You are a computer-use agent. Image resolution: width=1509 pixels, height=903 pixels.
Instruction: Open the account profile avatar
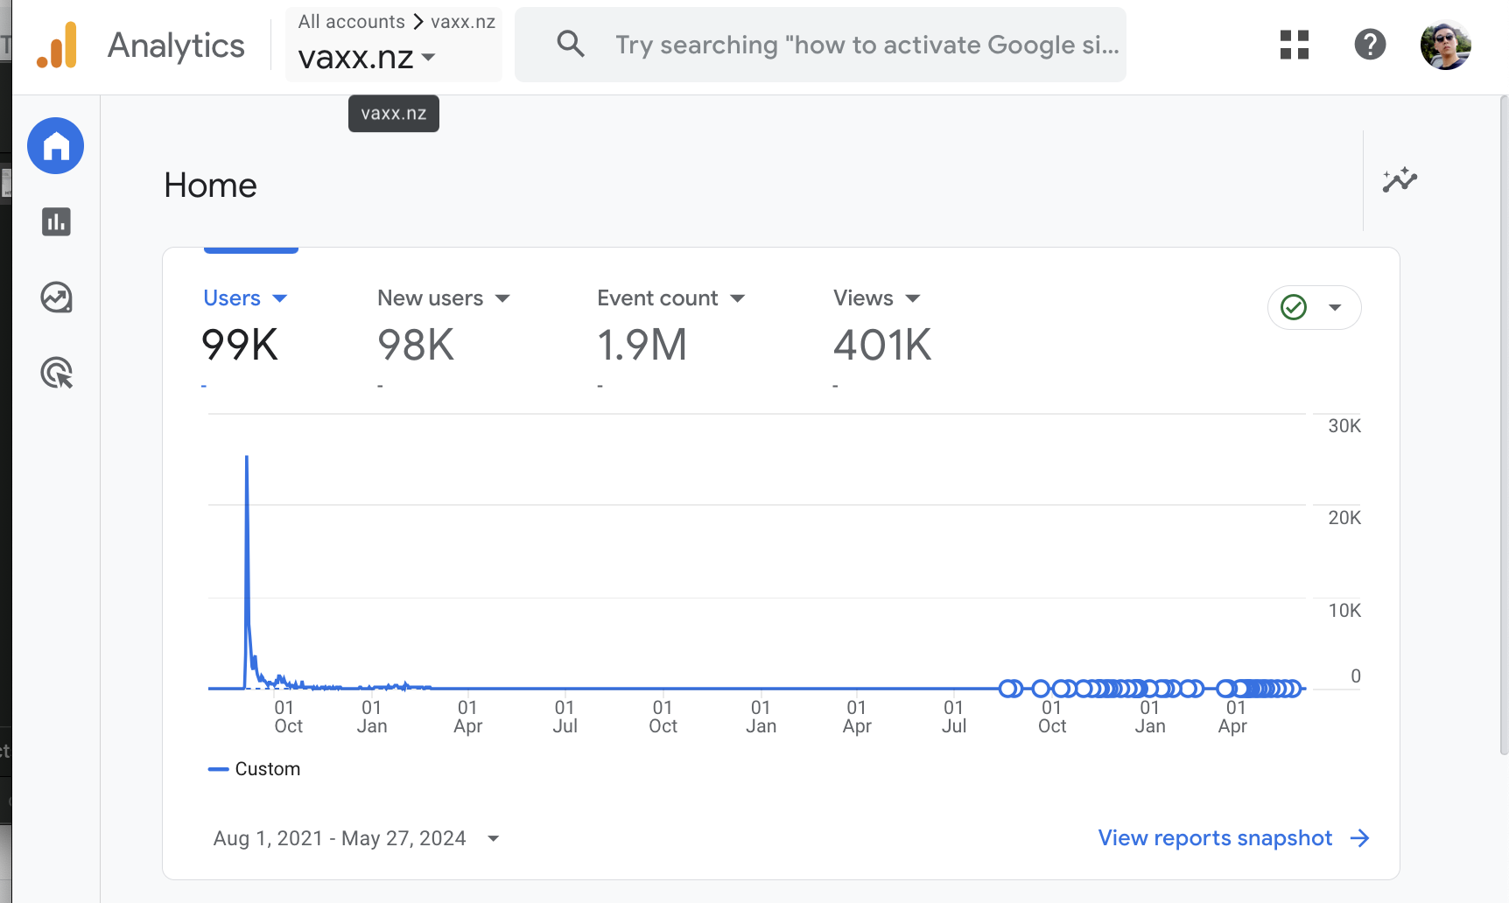click(x=1445, y=45)
